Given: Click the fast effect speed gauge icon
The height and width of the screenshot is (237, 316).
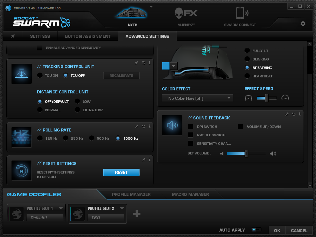Looking at the screenshot, I should coord(285,98).
